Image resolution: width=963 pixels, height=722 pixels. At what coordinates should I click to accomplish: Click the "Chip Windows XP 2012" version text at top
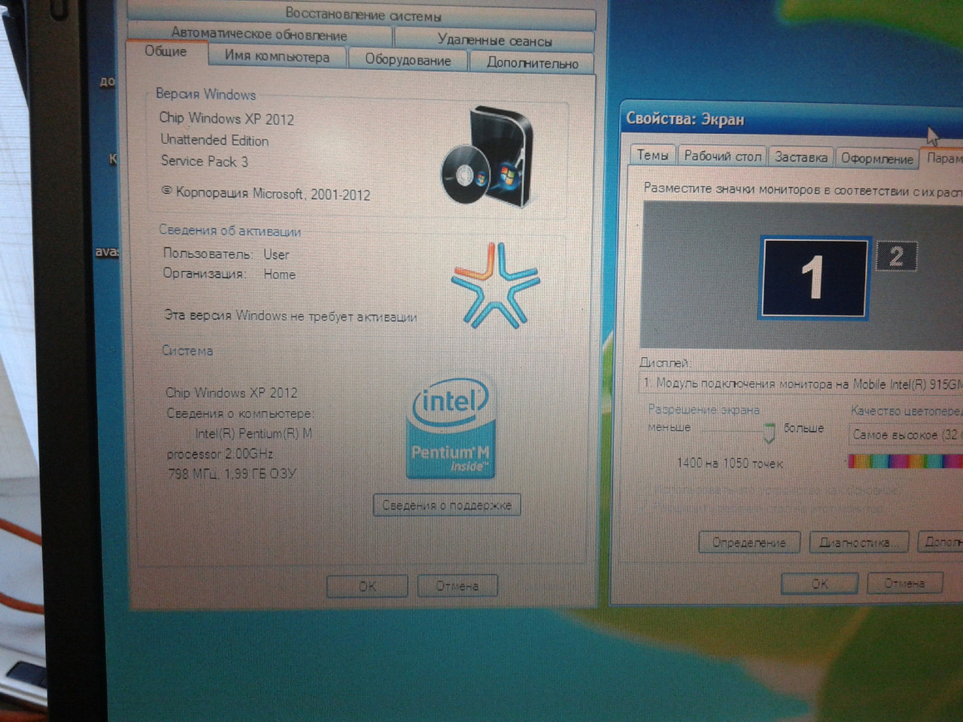226,118
